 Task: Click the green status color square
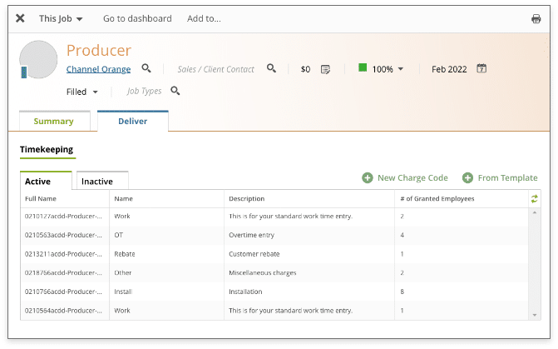coord(363,67)
